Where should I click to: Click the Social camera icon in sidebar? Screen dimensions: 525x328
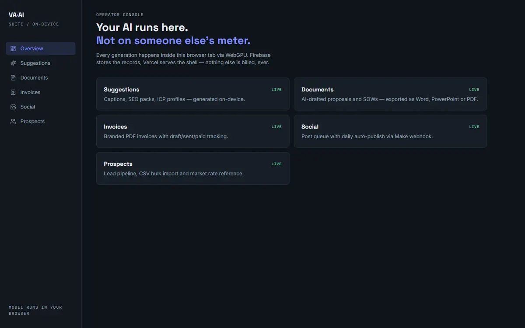click(13, 107)
